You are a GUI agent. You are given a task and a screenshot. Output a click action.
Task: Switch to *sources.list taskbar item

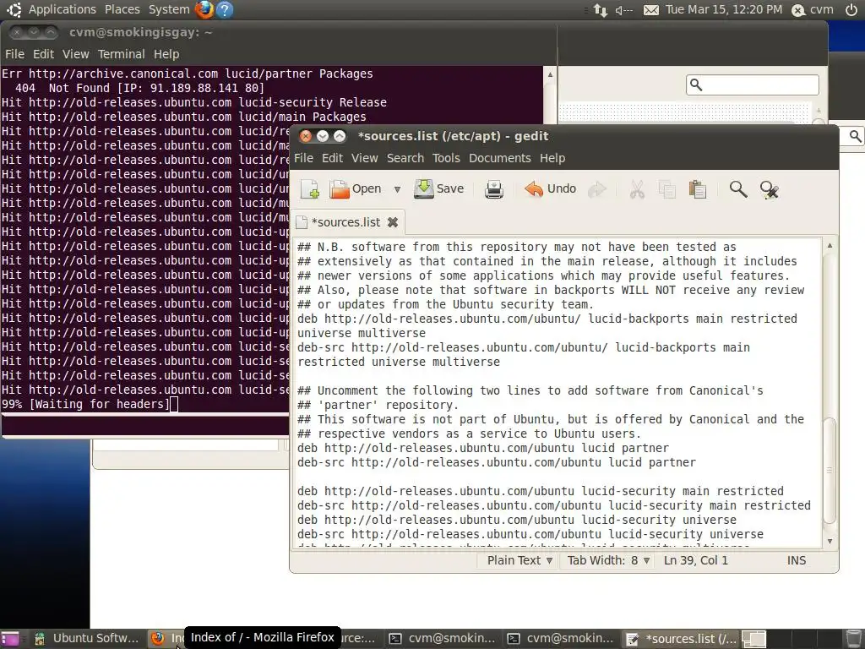[x=682, y=639]
